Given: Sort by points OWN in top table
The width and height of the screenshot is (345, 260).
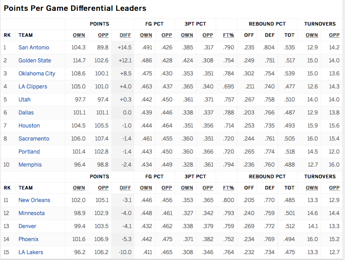Looking at the screenshot, I should tap(79, 35).
